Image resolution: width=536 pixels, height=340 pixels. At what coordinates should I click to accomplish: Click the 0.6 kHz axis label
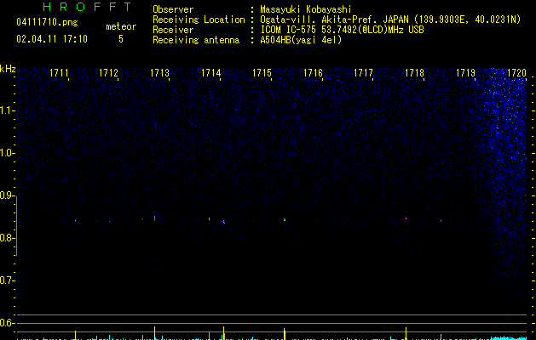coord(7,323)
